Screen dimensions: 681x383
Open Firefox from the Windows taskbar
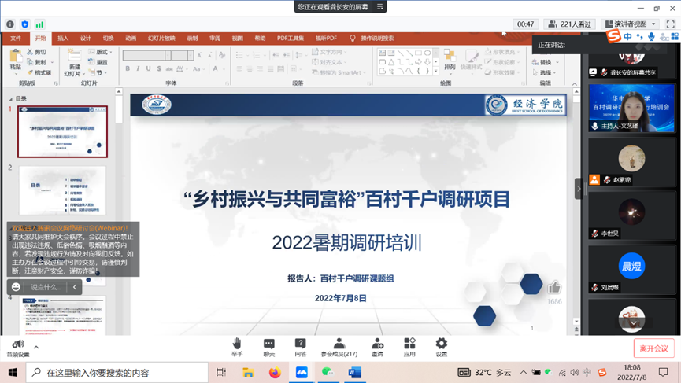[274, 373]
